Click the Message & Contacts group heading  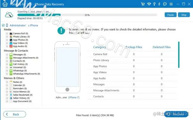[16, 51]
